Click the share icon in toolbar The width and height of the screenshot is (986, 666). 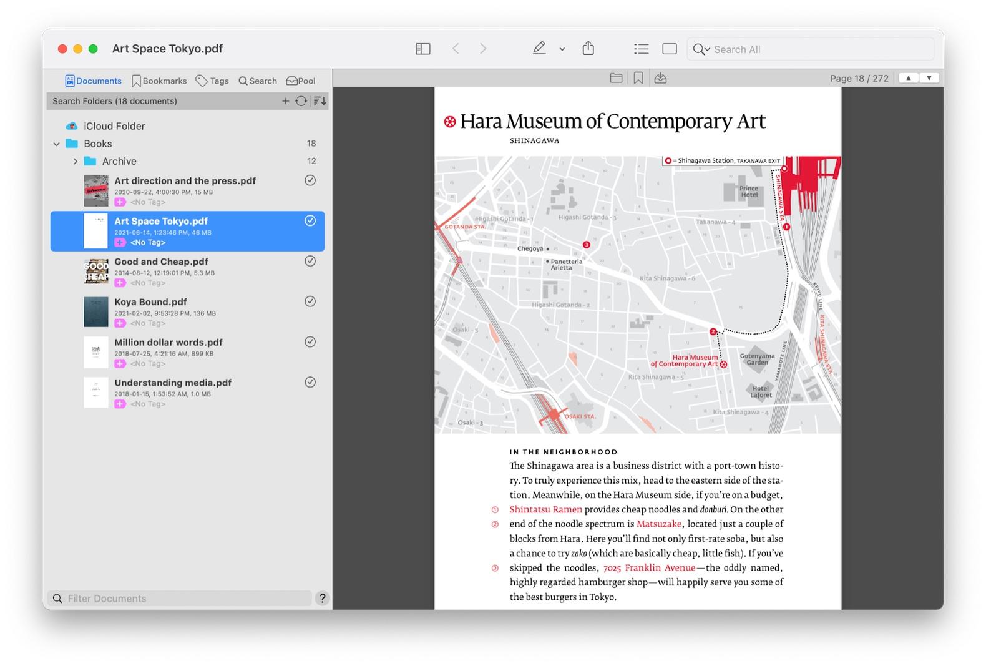coord(588,49)
